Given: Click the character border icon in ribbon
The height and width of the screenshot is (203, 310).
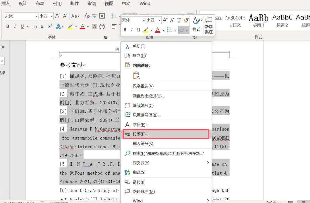Looking at the screenshot, I should pyautogui.click(x=102, y=16).
